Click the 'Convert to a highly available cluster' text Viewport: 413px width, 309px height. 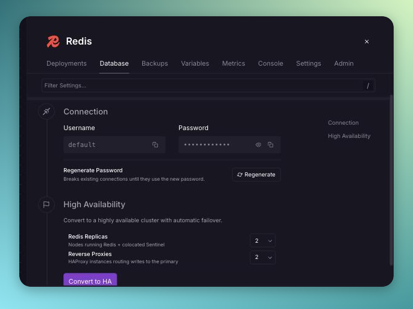tap(143, 220)
